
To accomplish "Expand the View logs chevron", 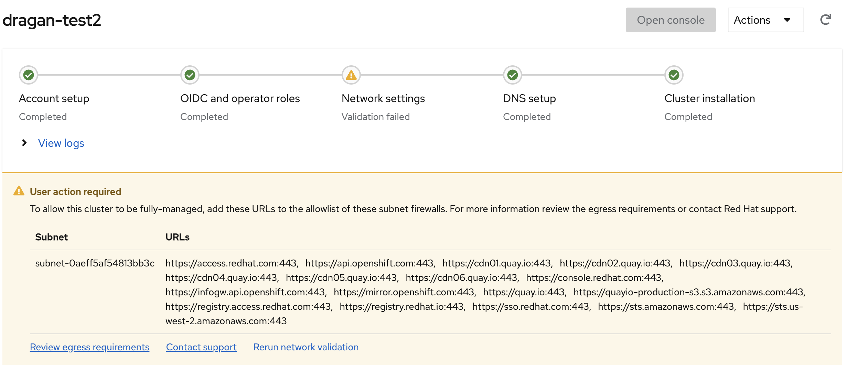I will [24, 143].
